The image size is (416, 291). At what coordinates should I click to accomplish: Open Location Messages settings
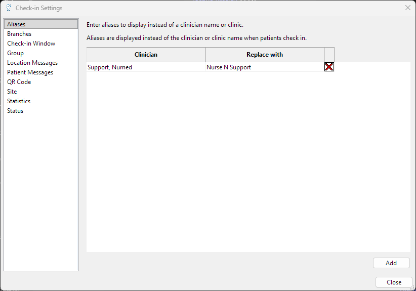click(x=32, y=63)
